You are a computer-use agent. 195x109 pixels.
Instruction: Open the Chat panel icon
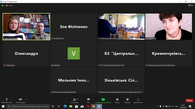tap(88, 99)
